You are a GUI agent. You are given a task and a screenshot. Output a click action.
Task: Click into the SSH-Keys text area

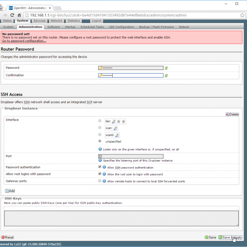point(121,218)
